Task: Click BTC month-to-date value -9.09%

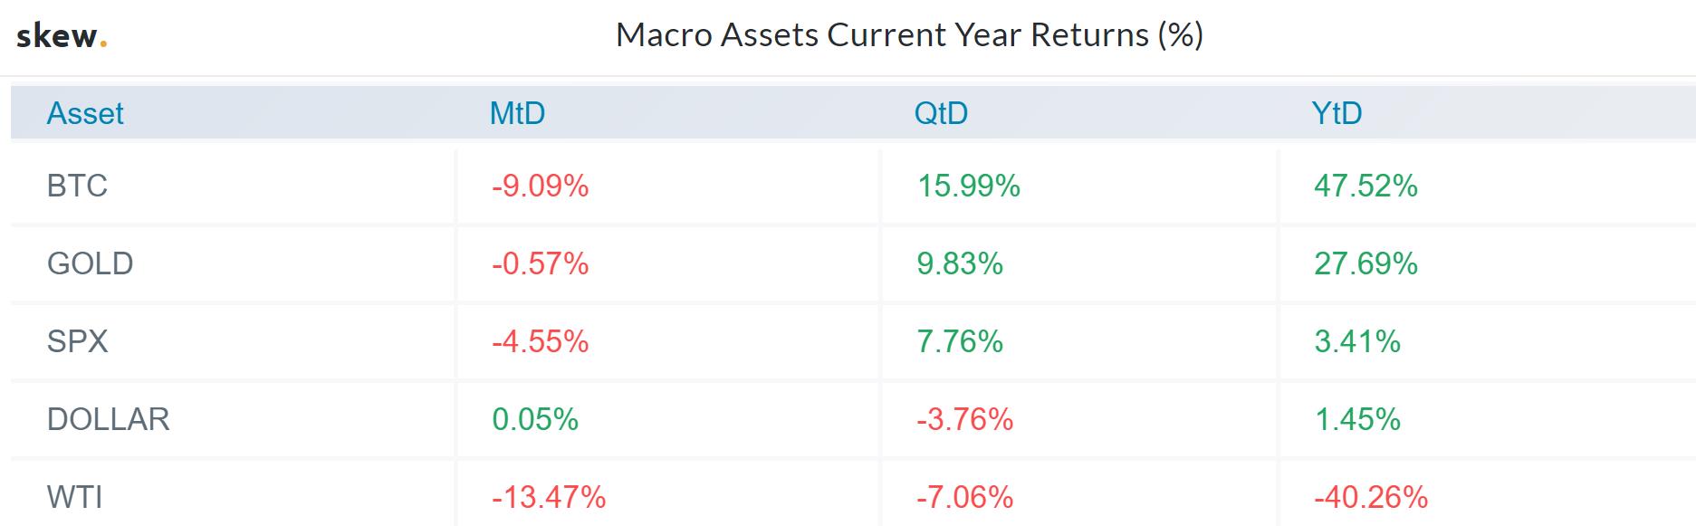Action: pos(540,186)
